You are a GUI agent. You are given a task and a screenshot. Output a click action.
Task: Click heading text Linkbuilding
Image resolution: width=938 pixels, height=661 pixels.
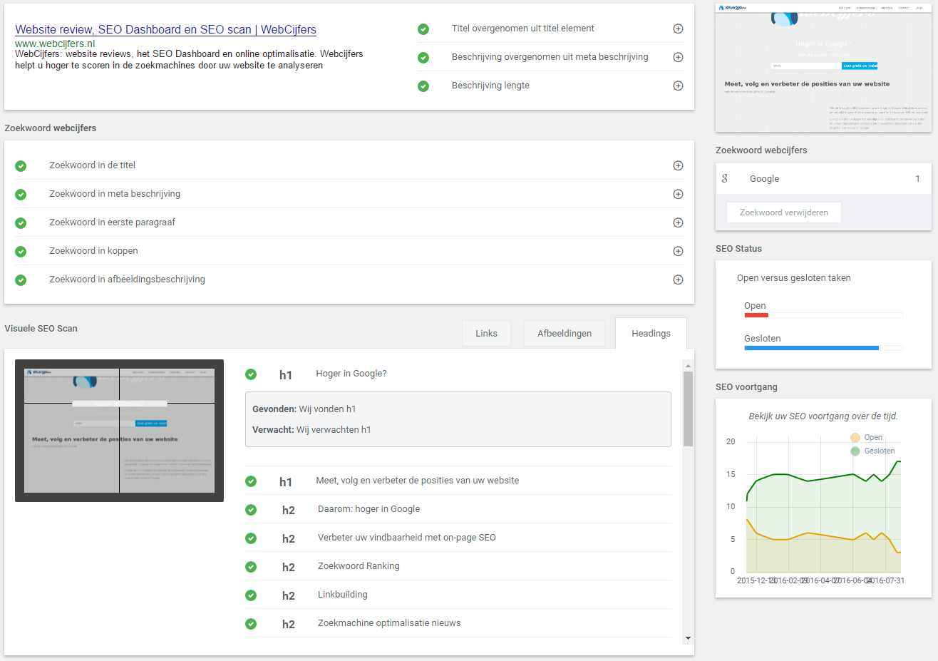click(343, 595)
